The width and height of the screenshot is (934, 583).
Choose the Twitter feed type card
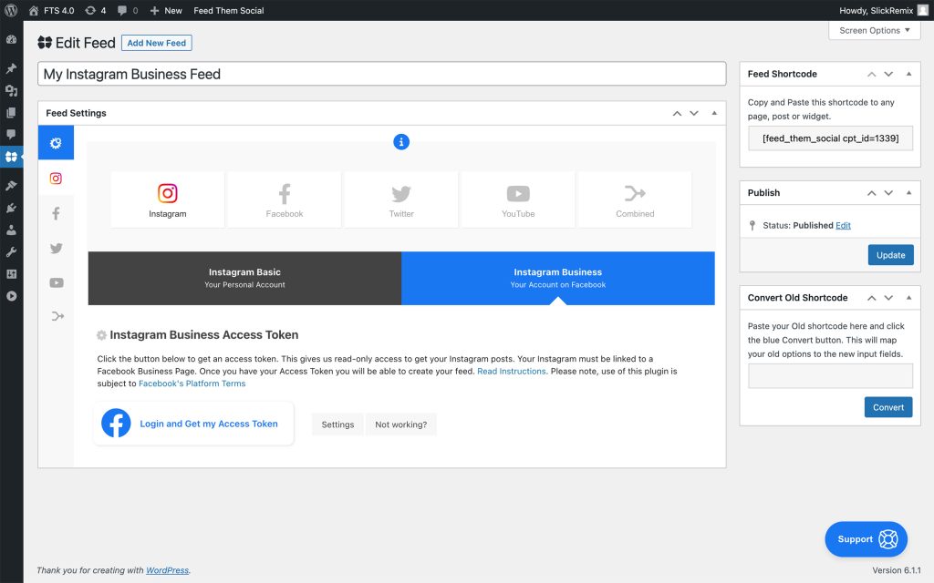[x=401, y=199]
